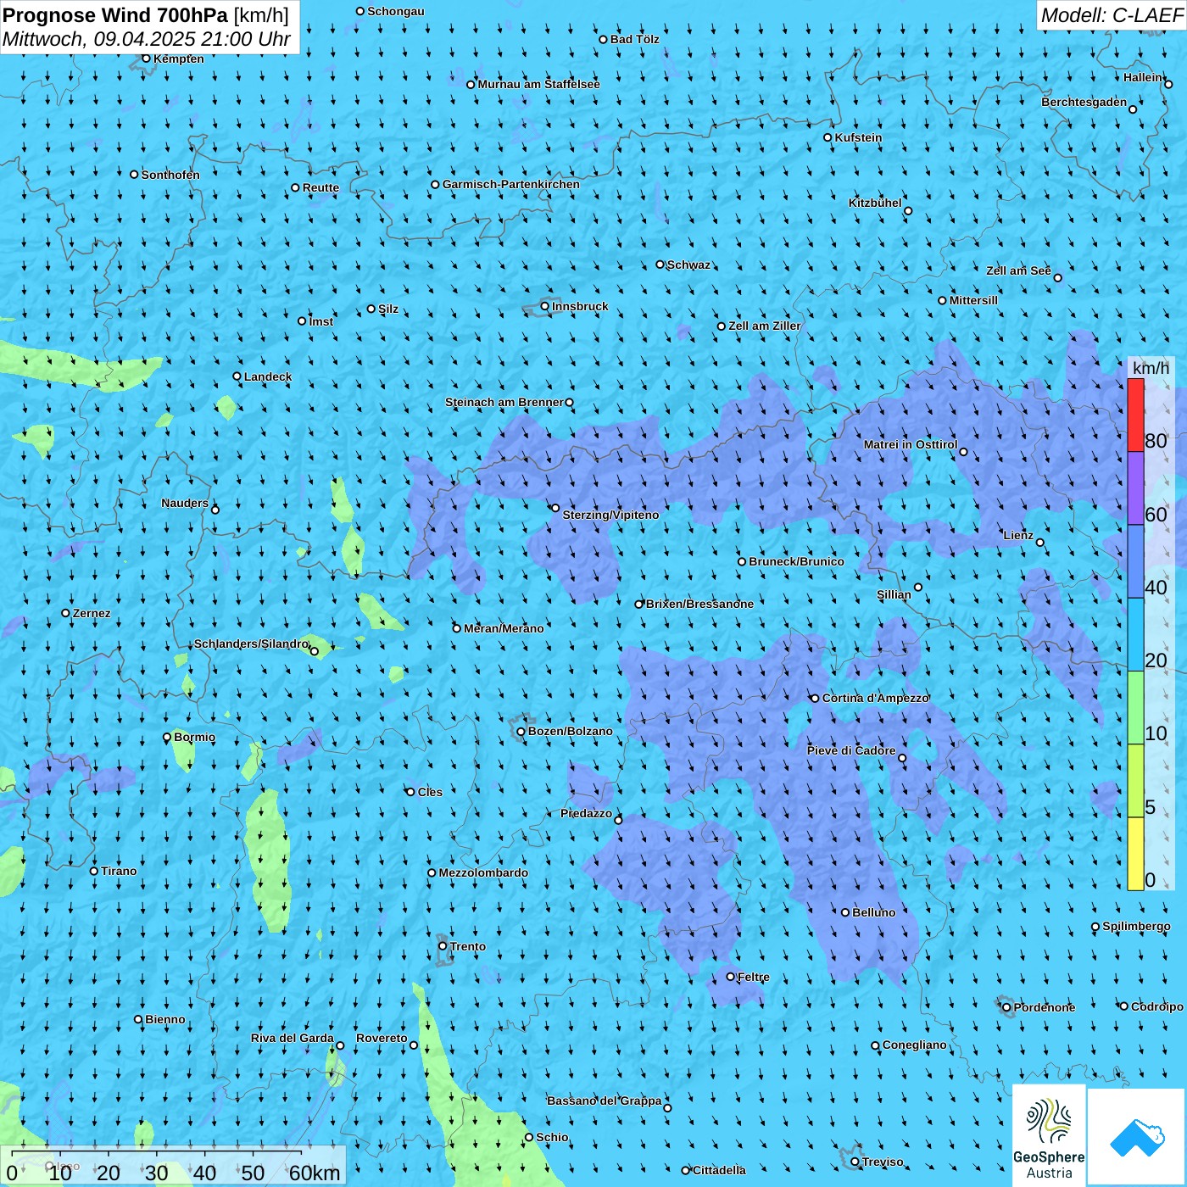This screenshot has width=1187, height=1187.
Task: Click the GeoSphere Austria logo
Action: pos(1049,1136)
